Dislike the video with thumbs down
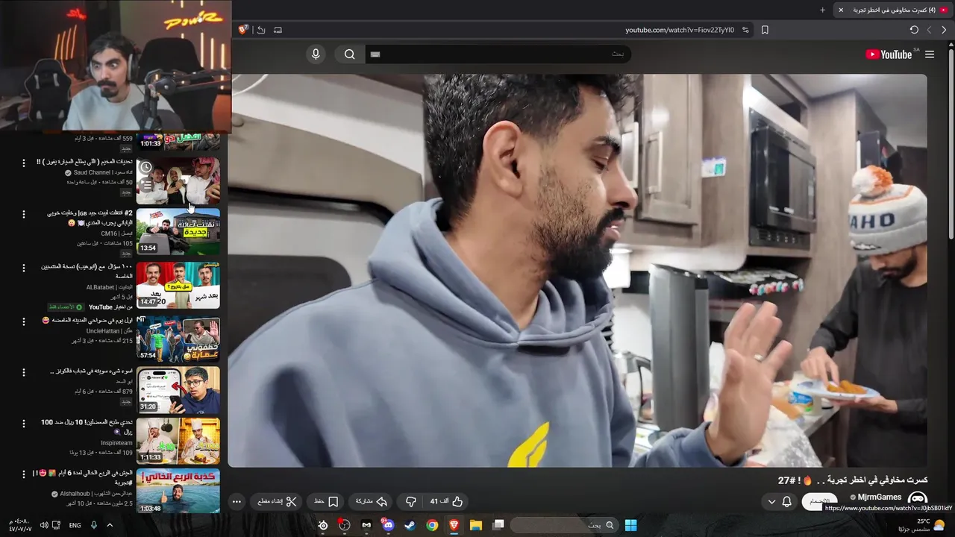This screenshot has height=537, width=955. click(410, 501)
